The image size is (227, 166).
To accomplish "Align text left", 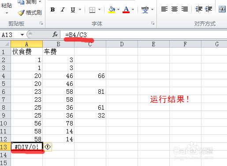I will pos(164,9).
